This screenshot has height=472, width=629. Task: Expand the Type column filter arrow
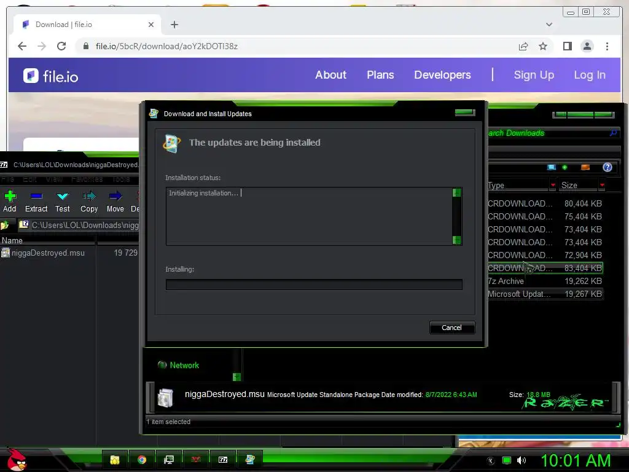[553, 185]
